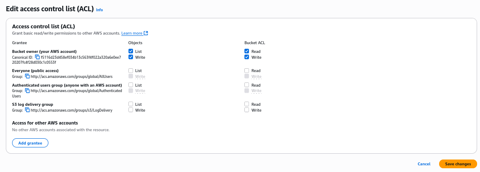This screenshot has width=480, height=172.
Task: Click the Add grantee button
Action: 30,143
